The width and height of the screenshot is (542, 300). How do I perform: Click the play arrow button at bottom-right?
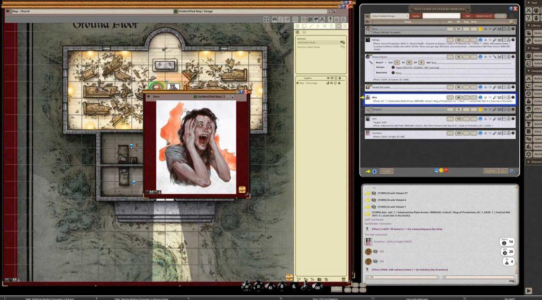pyautogui.click(x=529, y=290)
